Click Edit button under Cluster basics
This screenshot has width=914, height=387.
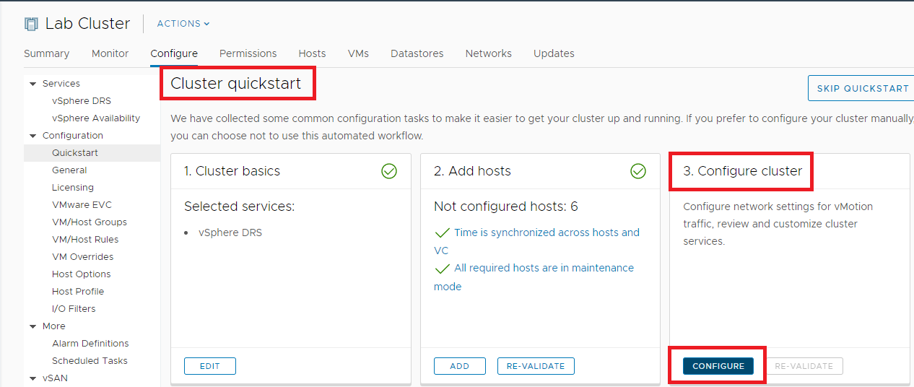[x=209, y=366]
